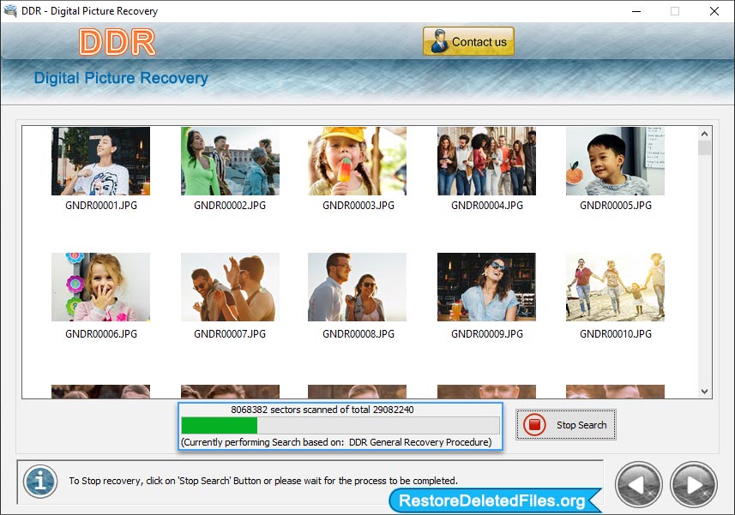
Task: Click the scrollbar up arrow in thumbnail list
Action: click(x=704, y=134)
